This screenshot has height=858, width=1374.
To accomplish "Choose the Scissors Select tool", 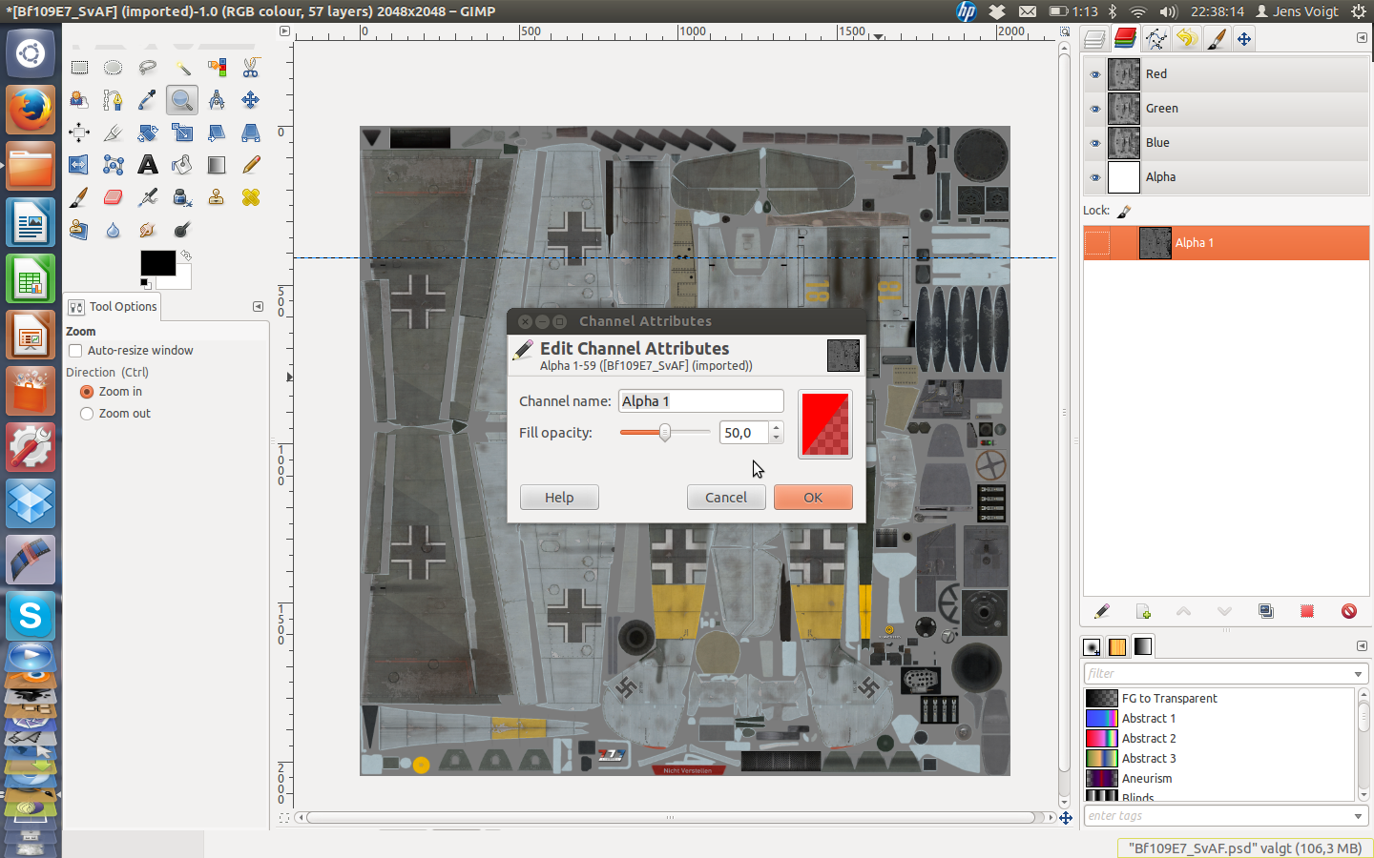I will pyautogui.click(x=251, y=68).
